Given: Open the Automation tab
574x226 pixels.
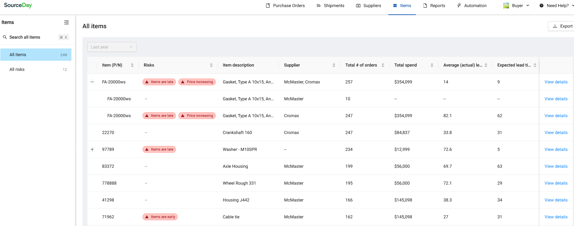Looking at the screenshot, I should 472,6.
